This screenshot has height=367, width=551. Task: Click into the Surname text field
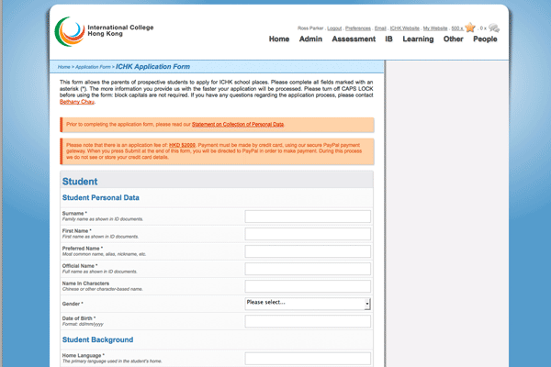click(308, 217)
